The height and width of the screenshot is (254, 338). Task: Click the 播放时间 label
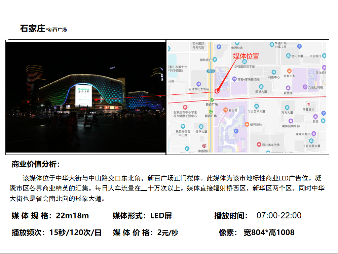(231, 216)
